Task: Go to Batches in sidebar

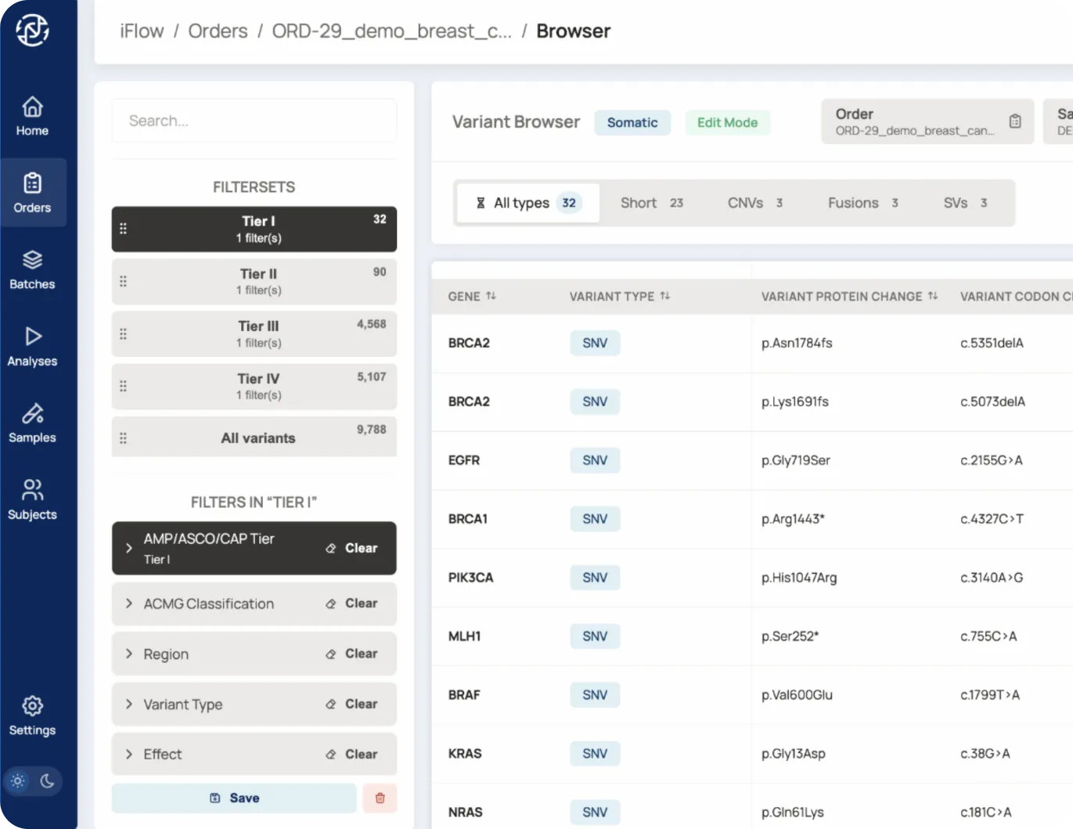Action: [x=32, y=270]
